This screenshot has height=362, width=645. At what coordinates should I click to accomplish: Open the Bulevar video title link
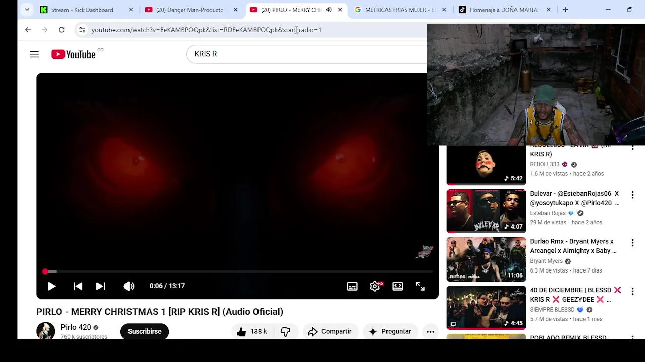[x=574, y=198]
